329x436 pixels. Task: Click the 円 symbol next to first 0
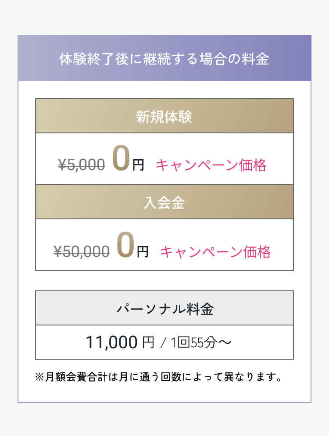point(138,165)
